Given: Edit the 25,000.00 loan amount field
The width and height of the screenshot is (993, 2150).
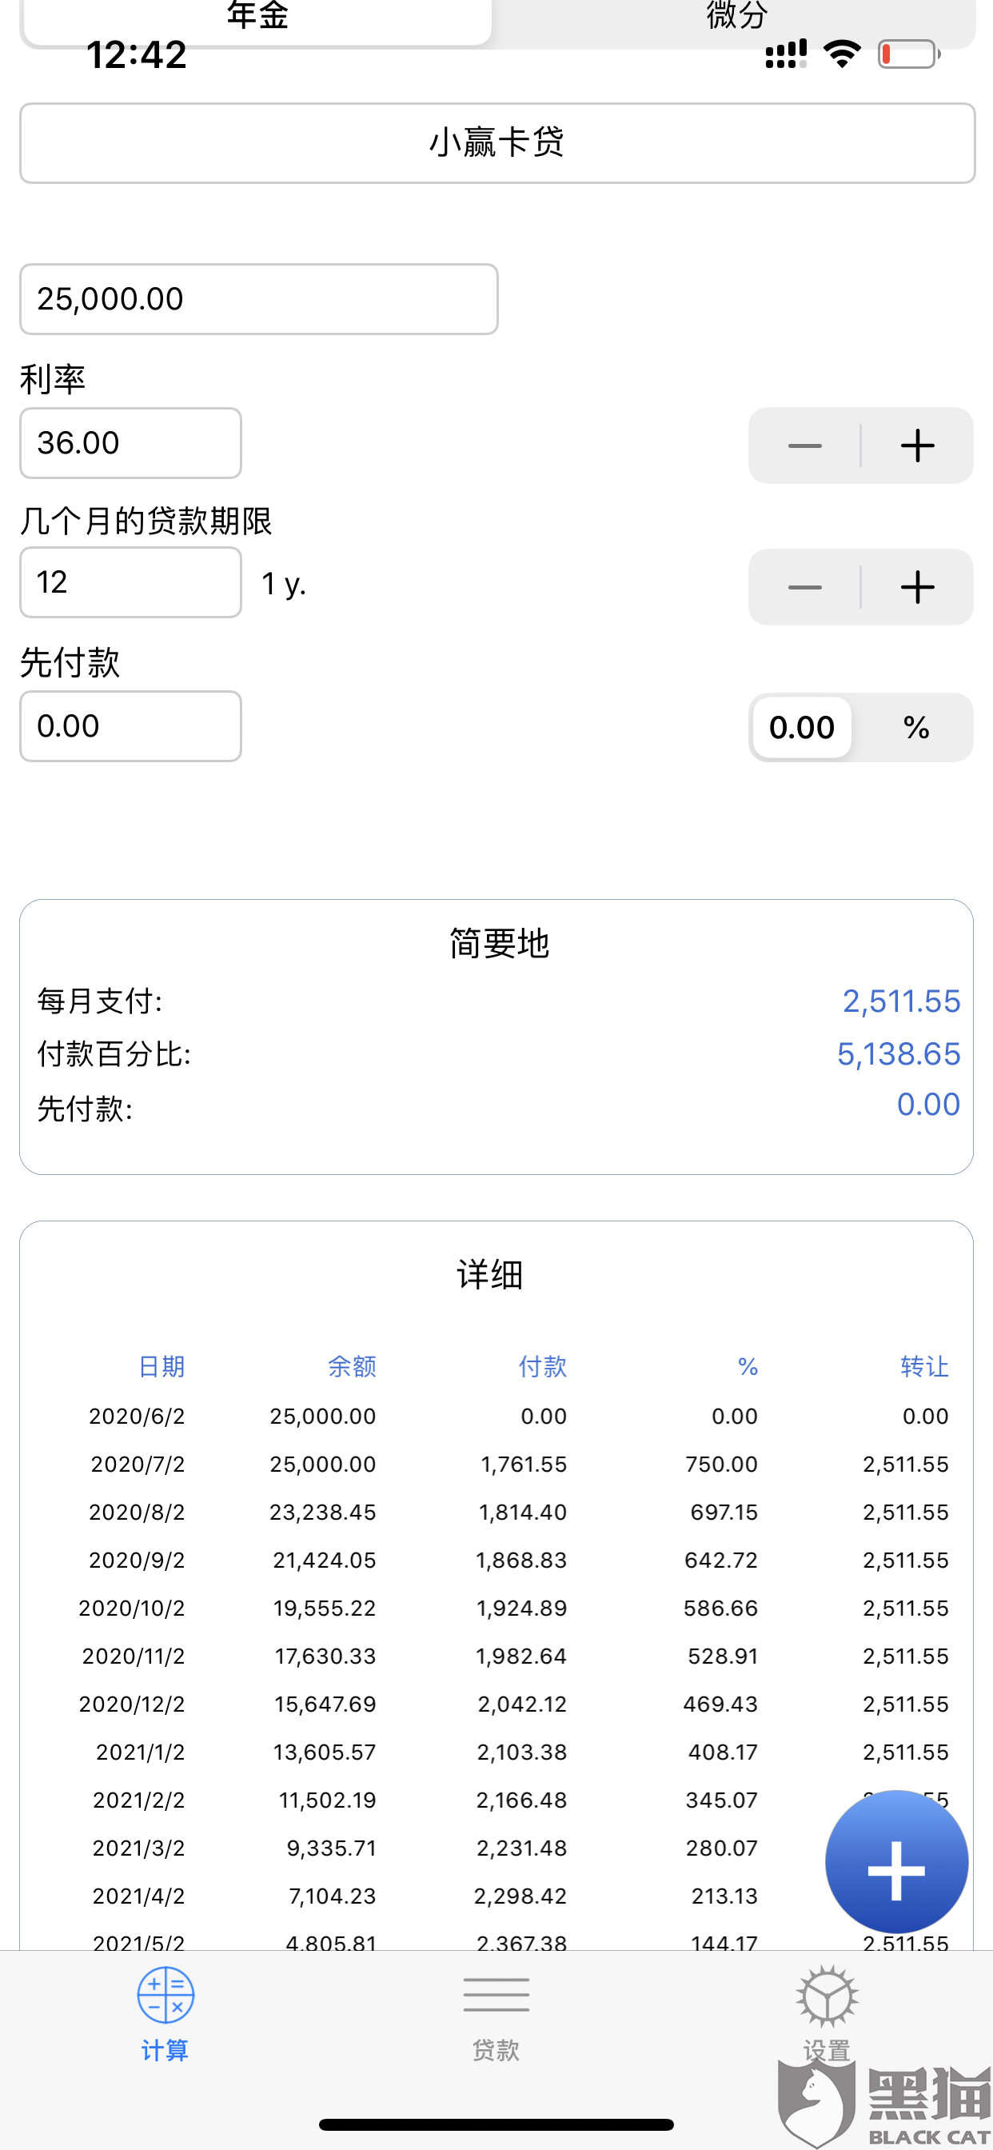Looking at the screenshot, I should click(x=259, y=299).
